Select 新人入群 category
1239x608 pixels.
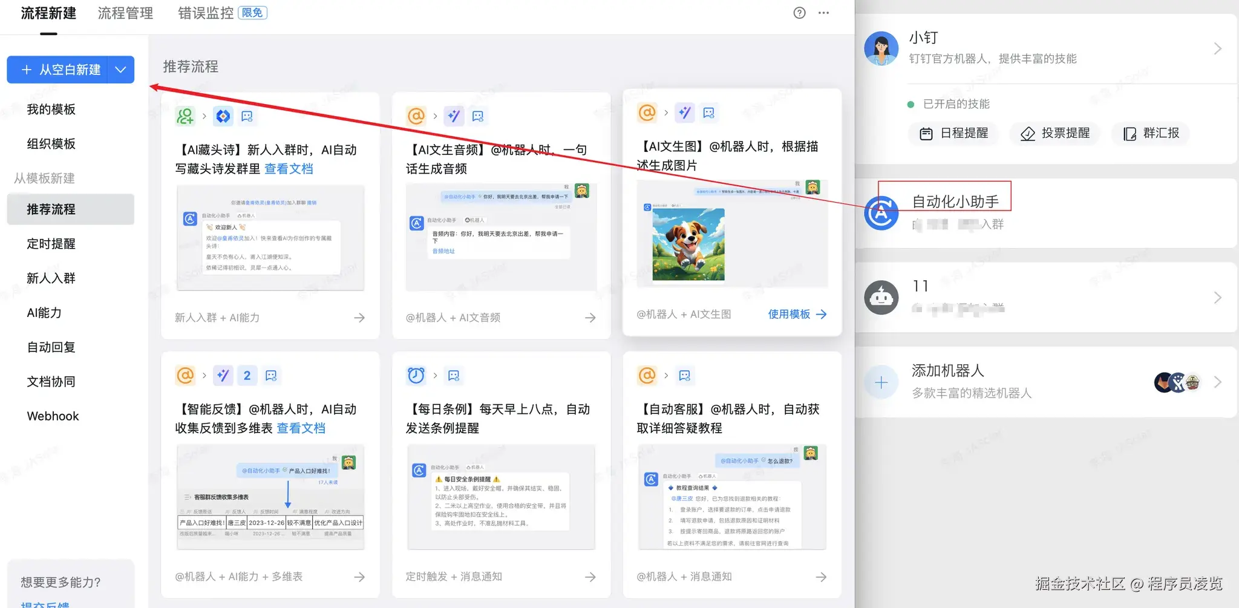pos(51,278)
